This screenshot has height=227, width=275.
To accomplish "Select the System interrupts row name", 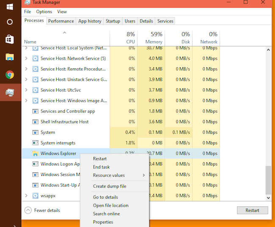I will 58,143.
